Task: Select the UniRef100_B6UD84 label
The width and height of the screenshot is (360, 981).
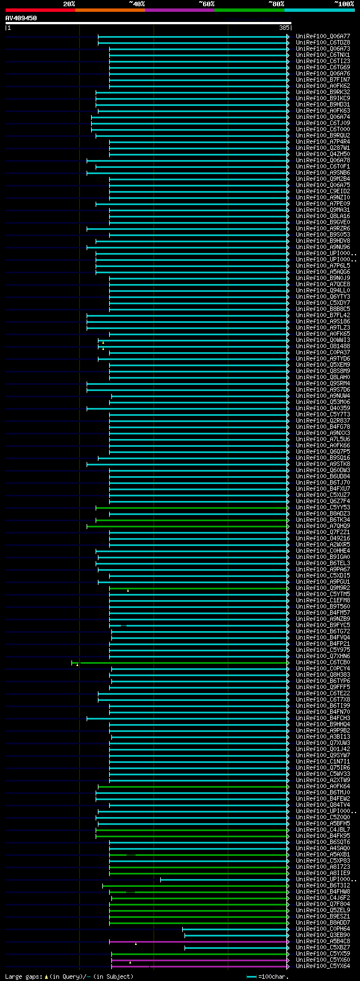Action: click(323, 476)
